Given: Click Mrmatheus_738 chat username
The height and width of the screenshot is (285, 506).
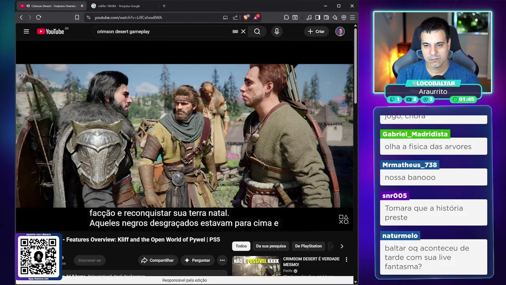Looking at the screenshot, I should click(410, 165).
